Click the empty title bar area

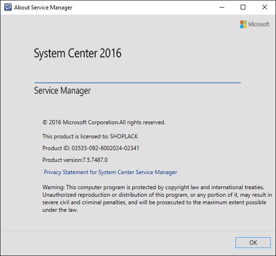pos(144,7)
